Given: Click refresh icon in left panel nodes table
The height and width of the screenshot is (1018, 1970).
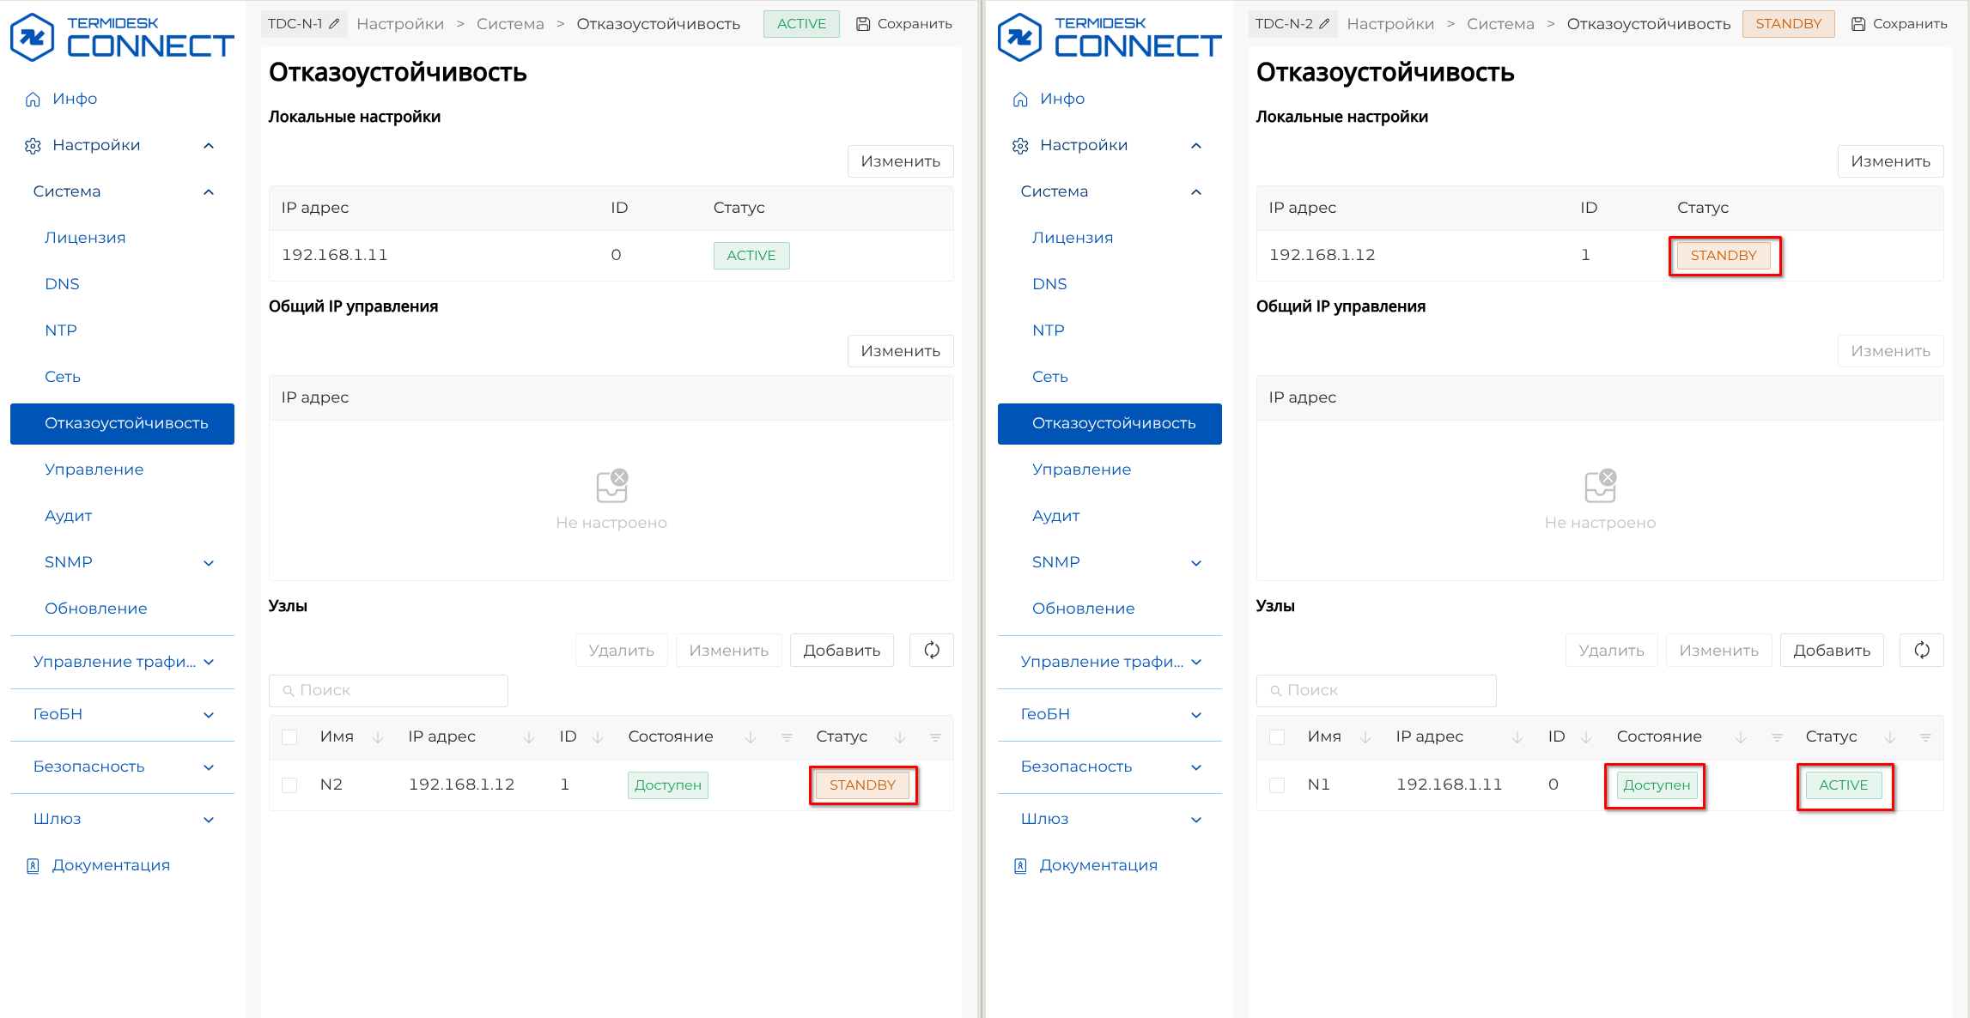Looking at the screenshot, I should 932,651.
